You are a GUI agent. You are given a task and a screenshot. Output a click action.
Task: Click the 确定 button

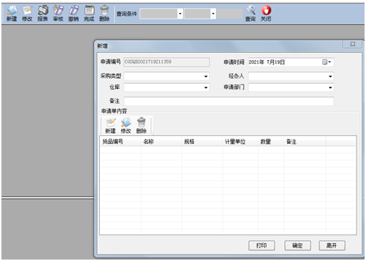click(x=297, y=246)
